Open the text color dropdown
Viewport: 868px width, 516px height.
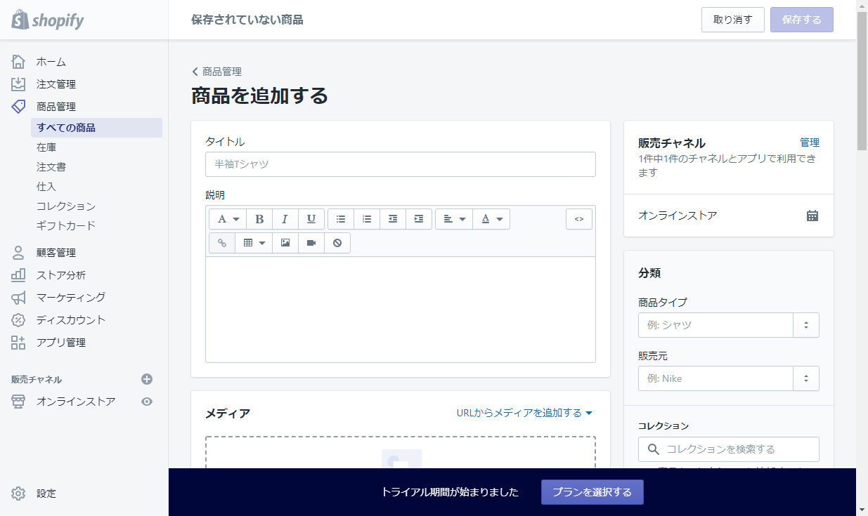491,219
